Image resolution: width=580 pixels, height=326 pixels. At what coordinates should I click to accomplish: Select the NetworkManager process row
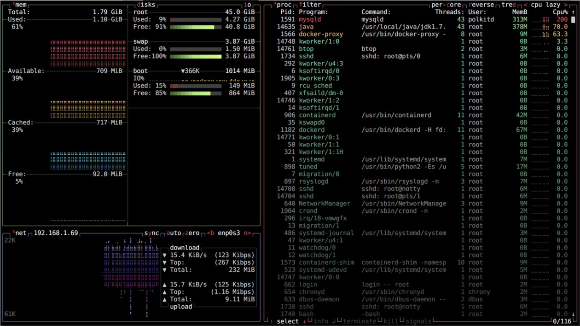(x=422, y=204)
